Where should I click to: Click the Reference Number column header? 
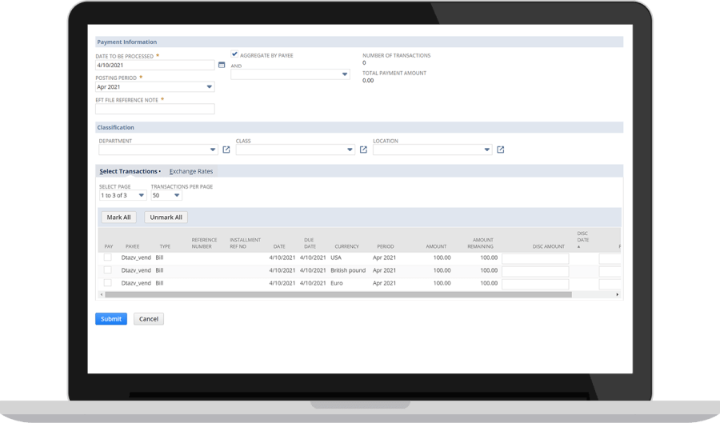pyautogui.click(x=204, y=243)
